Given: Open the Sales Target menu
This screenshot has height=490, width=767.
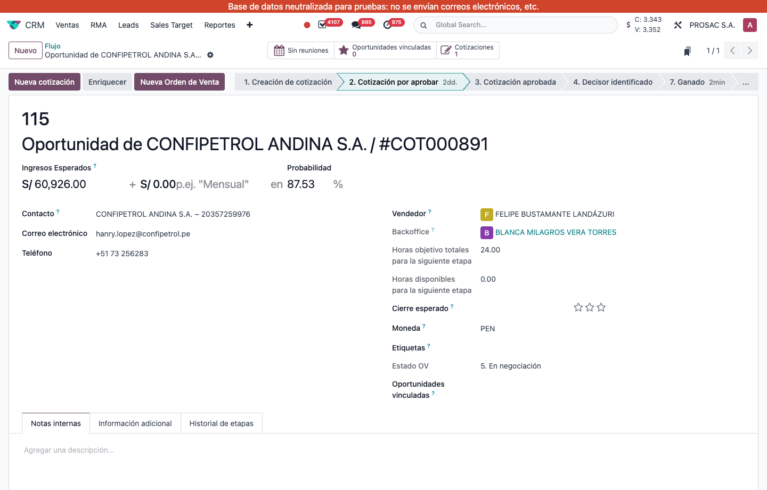Looking at the screenshot, I should [x=172, y=25].
